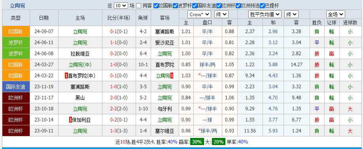Open the 全场 dropdown
The height and width of the screenshot is (149, 363).
tap(336, 15)
